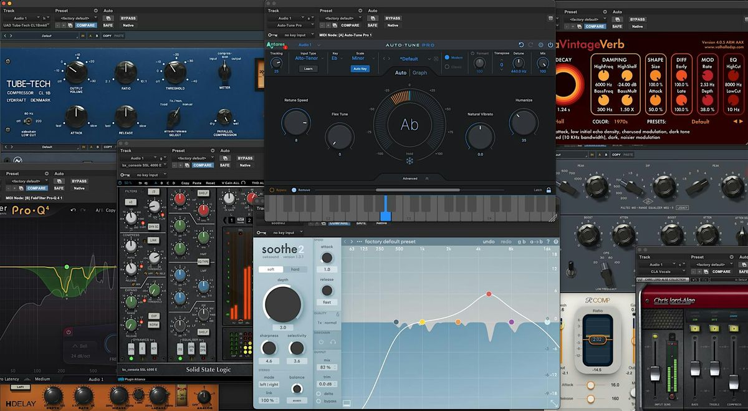The width and height of the screenshot is (748, 411).
Task: Open soothe2 settings gear icon
Action: (x=556, y=241)
